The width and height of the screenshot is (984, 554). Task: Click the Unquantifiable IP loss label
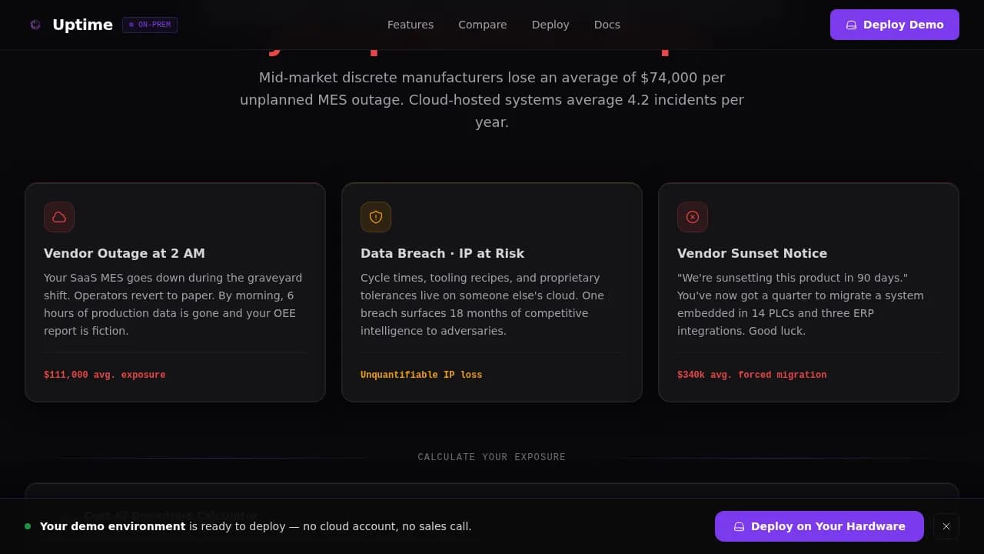pyautogui.click(x=421, y=375)
